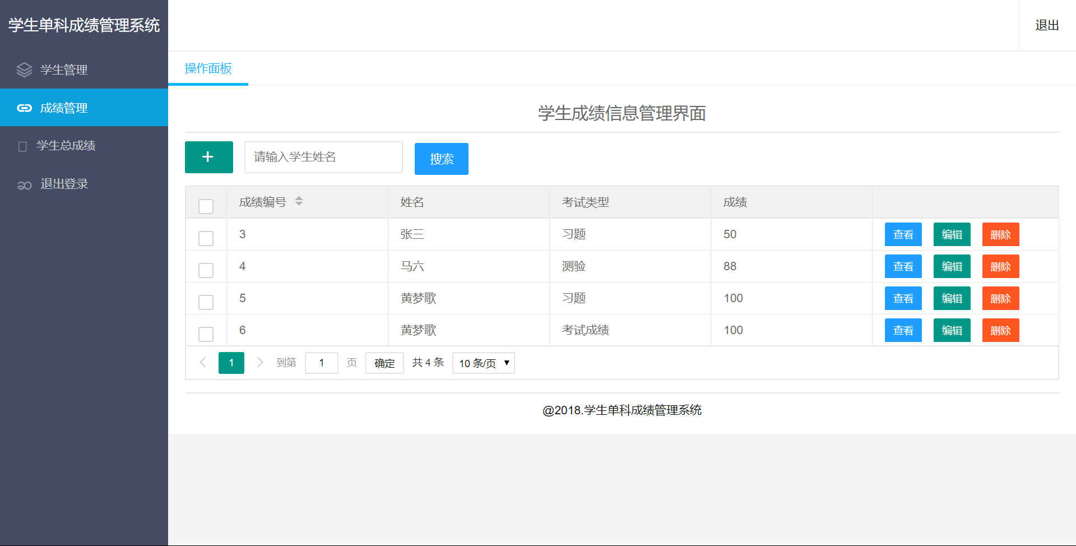This screenshot has height=546, width=1076.
Task: Click the student name search input
Action: click(x=323, y=157)
